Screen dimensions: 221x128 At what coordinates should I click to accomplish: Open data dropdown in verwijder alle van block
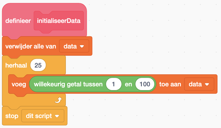coord(74,46)
